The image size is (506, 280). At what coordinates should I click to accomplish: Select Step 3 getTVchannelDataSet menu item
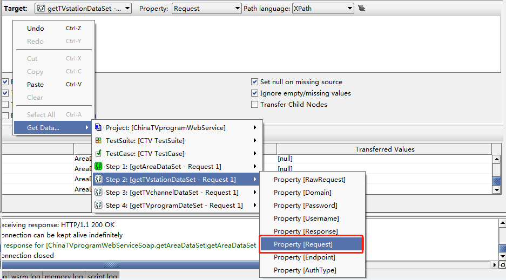pos(177,193)
